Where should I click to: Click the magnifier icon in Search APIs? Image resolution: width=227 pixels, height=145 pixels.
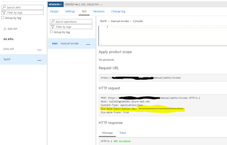(4, 7)
